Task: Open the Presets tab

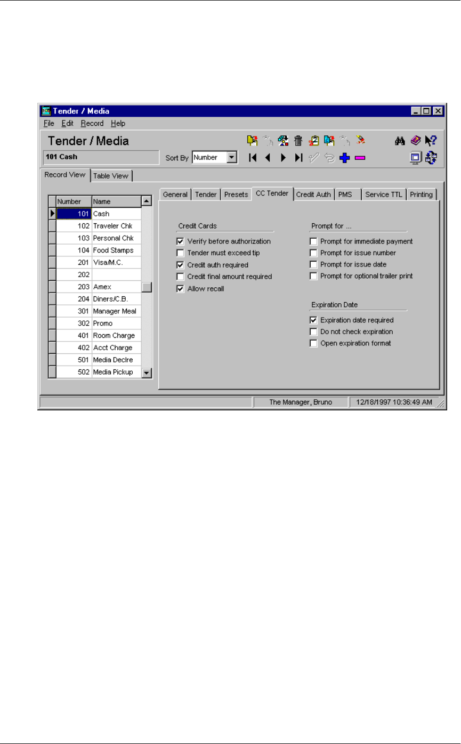Action: 236,195
